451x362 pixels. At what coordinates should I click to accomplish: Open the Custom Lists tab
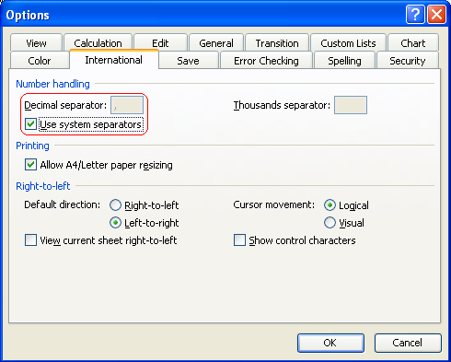pyautogui.click(x=348, y=42)
